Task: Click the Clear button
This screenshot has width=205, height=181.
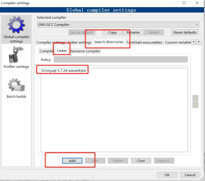Action: [141, 161]
